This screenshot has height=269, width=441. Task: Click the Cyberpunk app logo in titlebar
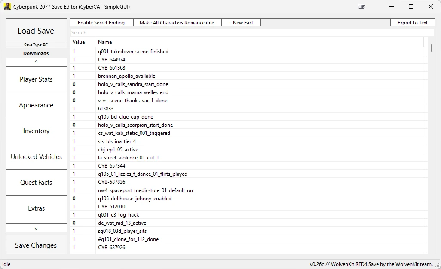click(x=7, y=6)
